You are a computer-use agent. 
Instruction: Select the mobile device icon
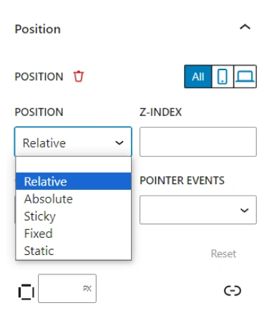click(x=223, y=77)
